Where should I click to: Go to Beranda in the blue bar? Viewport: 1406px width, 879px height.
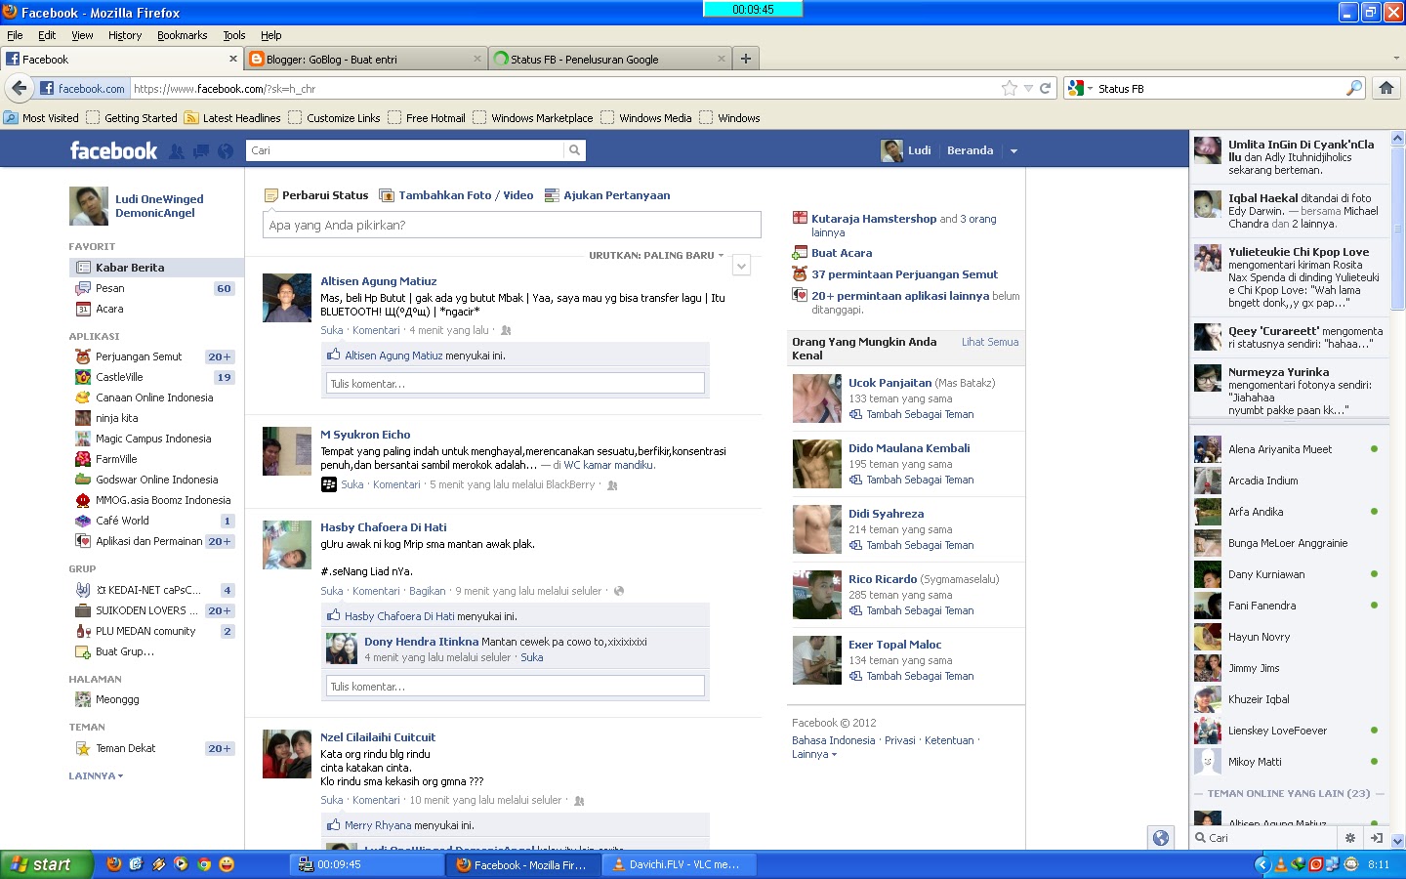(970, 150)
